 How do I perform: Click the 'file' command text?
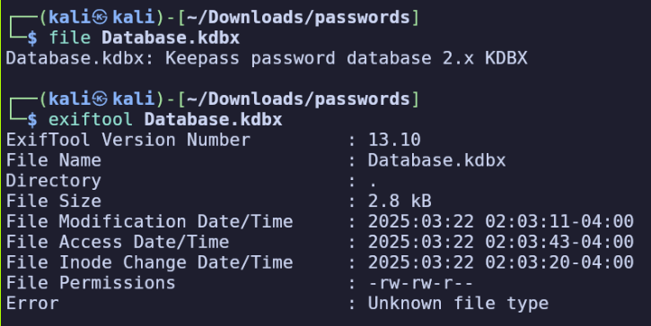pyautogui.click(x=70, y=38)
